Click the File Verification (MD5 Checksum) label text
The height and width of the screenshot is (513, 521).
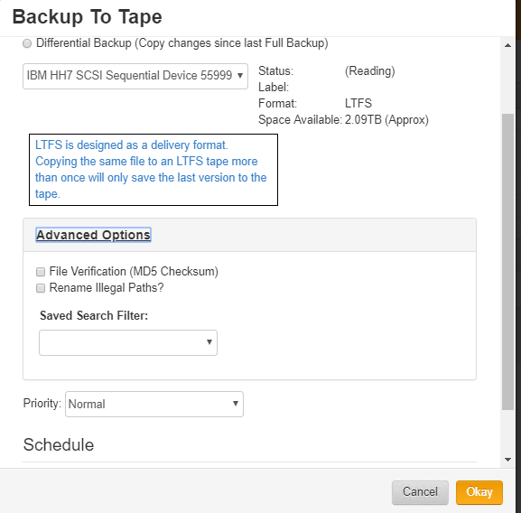[134, 272]
